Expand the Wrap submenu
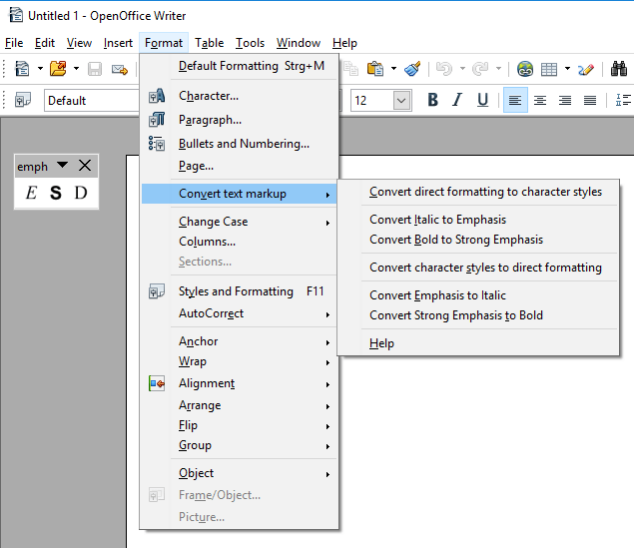The image size is (634, 548). (x=239, y=361)
